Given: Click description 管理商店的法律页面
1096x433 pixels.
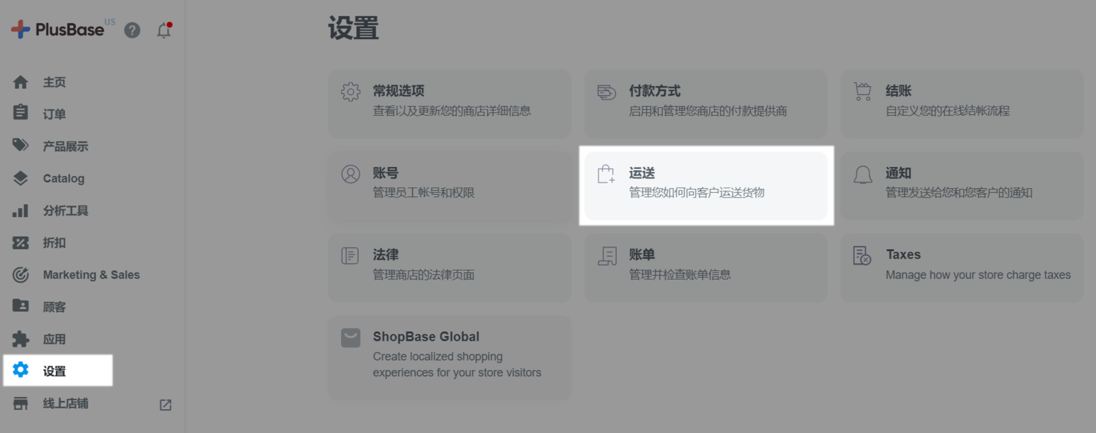Looking at the screenshot, I should tap(424, 275).
